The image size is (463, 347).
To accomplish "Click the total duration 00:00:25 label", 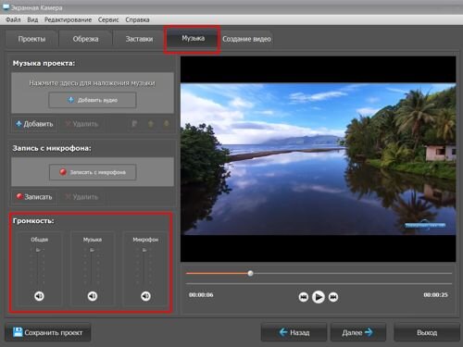I will (x=435, y=295).
